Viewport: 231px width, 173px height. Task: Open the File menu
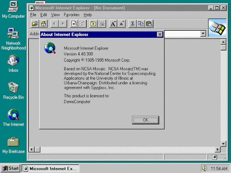(x=33, y=15)
